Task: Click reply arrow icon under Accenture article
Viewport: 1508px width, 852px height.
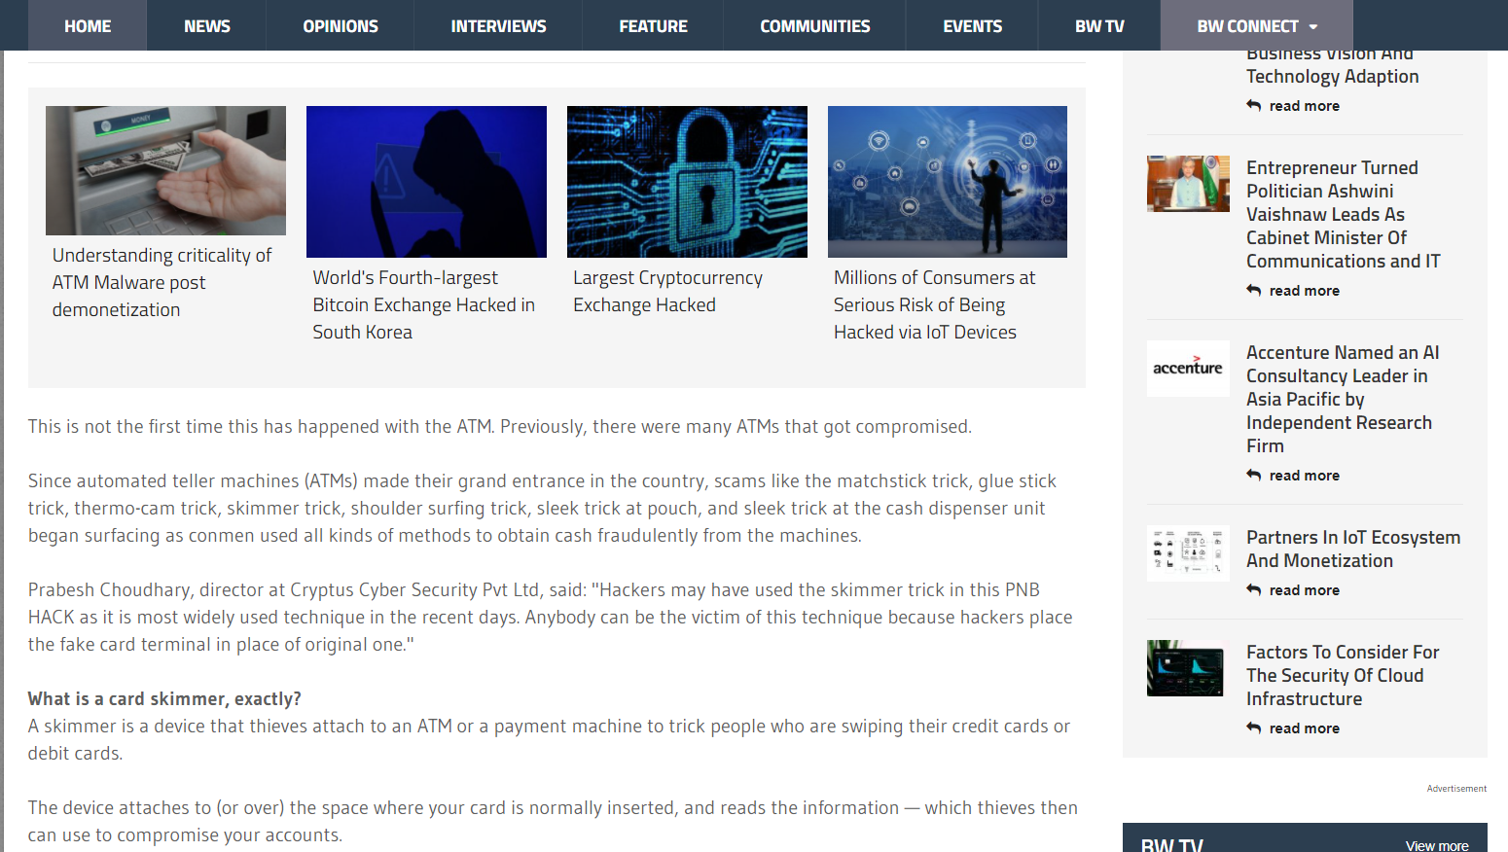Action: (1254, 475)
